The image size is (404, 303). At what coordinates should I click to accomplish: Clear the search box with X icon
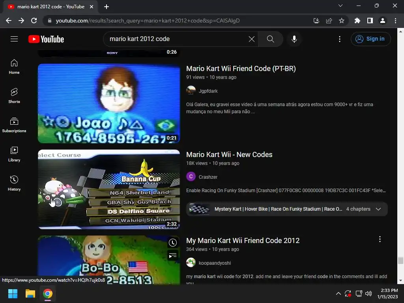click(251, 39)
